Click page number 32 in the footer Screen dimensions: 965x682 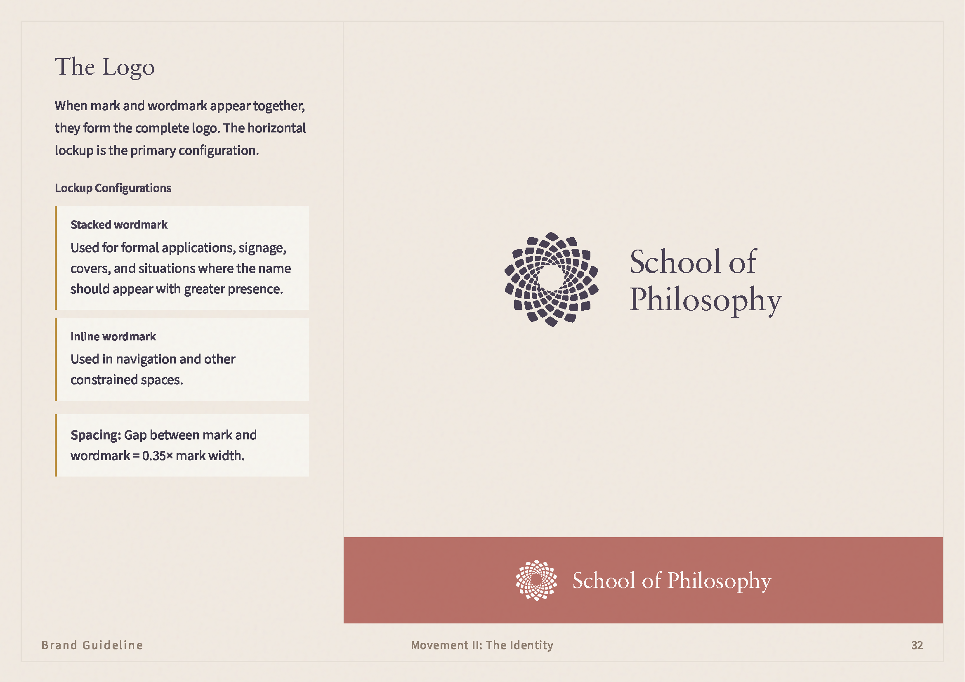click(917, 645)
